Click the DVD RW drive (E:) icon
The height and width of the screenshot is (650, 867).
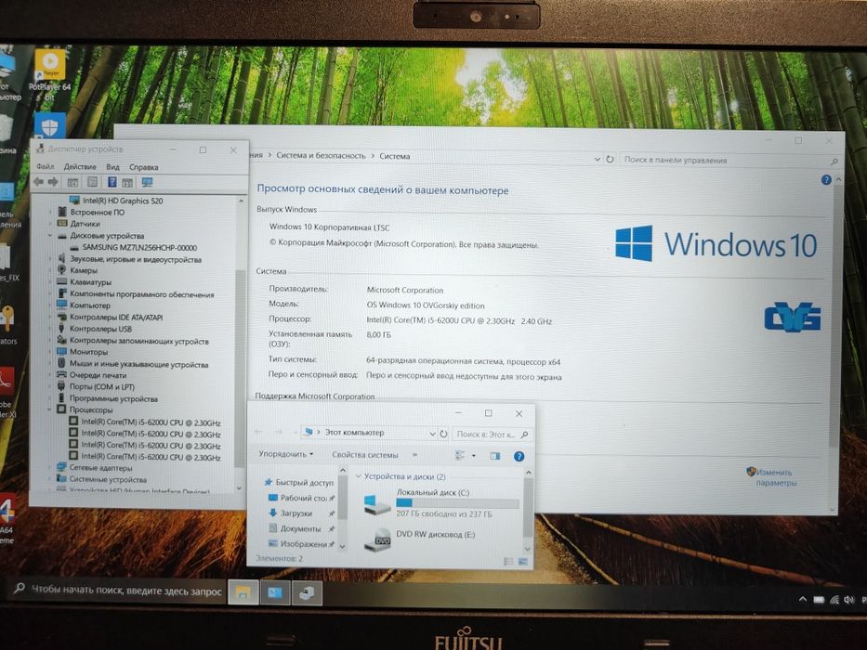pos(377,539)
